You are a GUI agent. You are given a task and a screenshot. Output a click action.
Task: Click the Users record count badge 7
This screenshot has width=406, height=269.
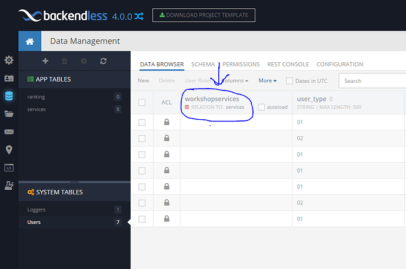[x=118, y=222]
